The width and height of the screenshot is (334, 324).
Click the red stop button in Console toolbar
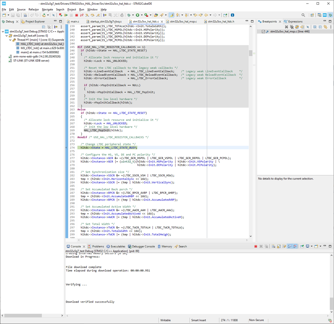click(x=255, y=246)
